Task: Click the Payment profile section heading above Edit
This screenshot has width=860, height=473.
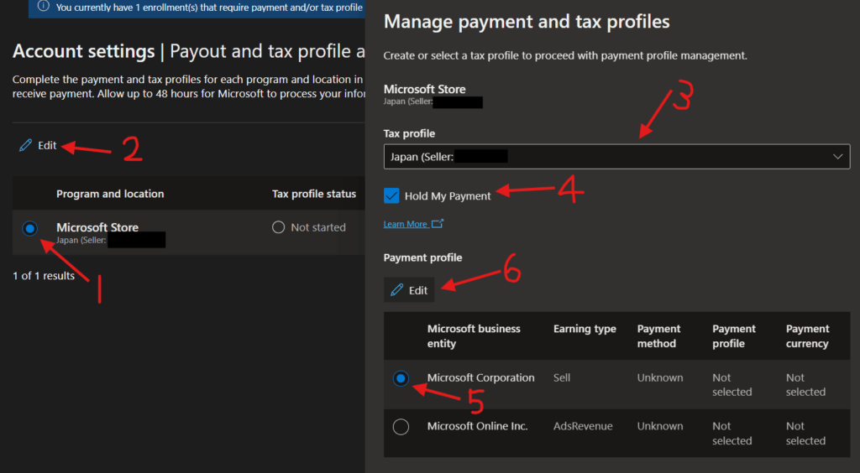Action: click(423, 257)
